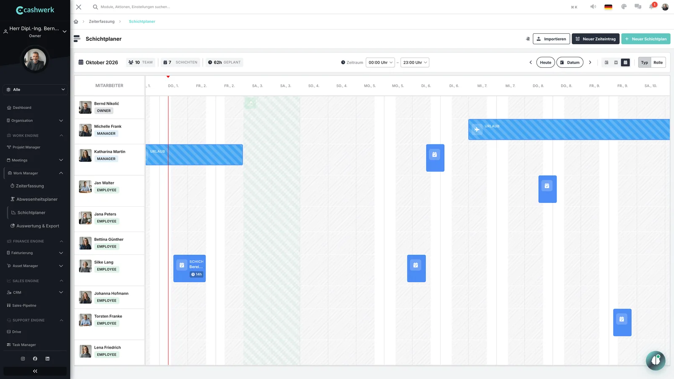
Task: Click the Neuer Schichtplan button
Action: [646, 39]
